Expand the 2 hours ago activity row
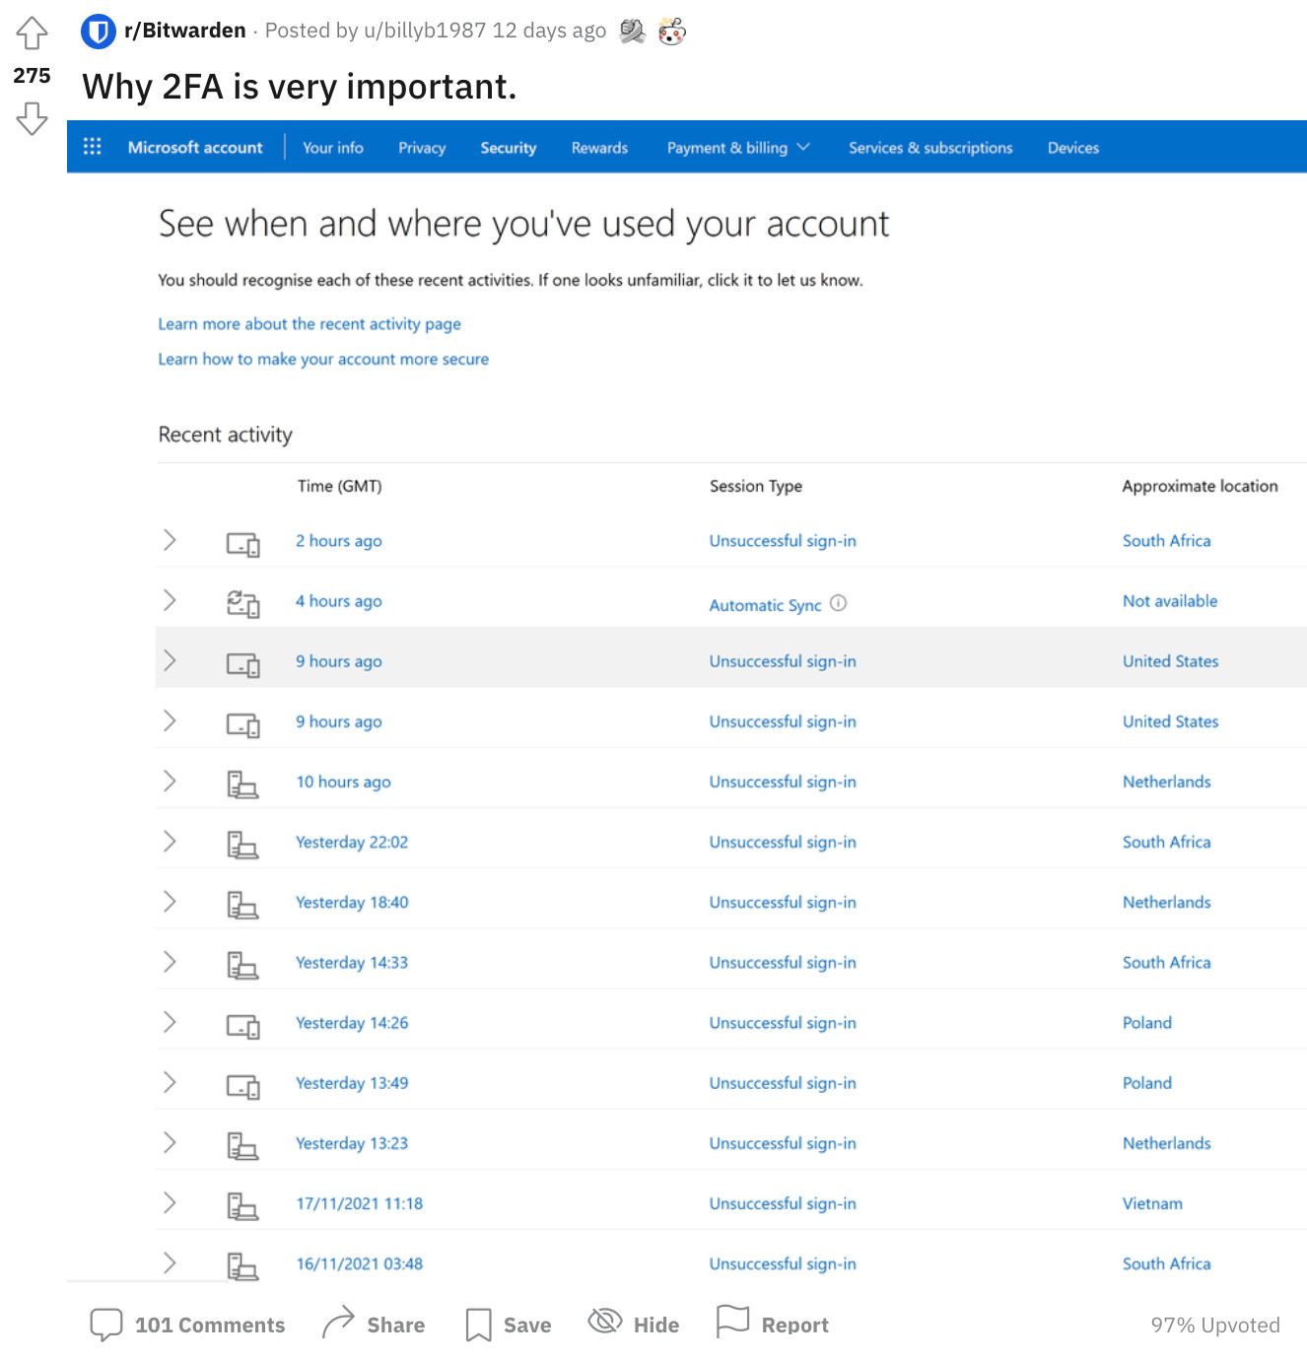The width and height of the screenshot is (1307, 1360). 171,540
